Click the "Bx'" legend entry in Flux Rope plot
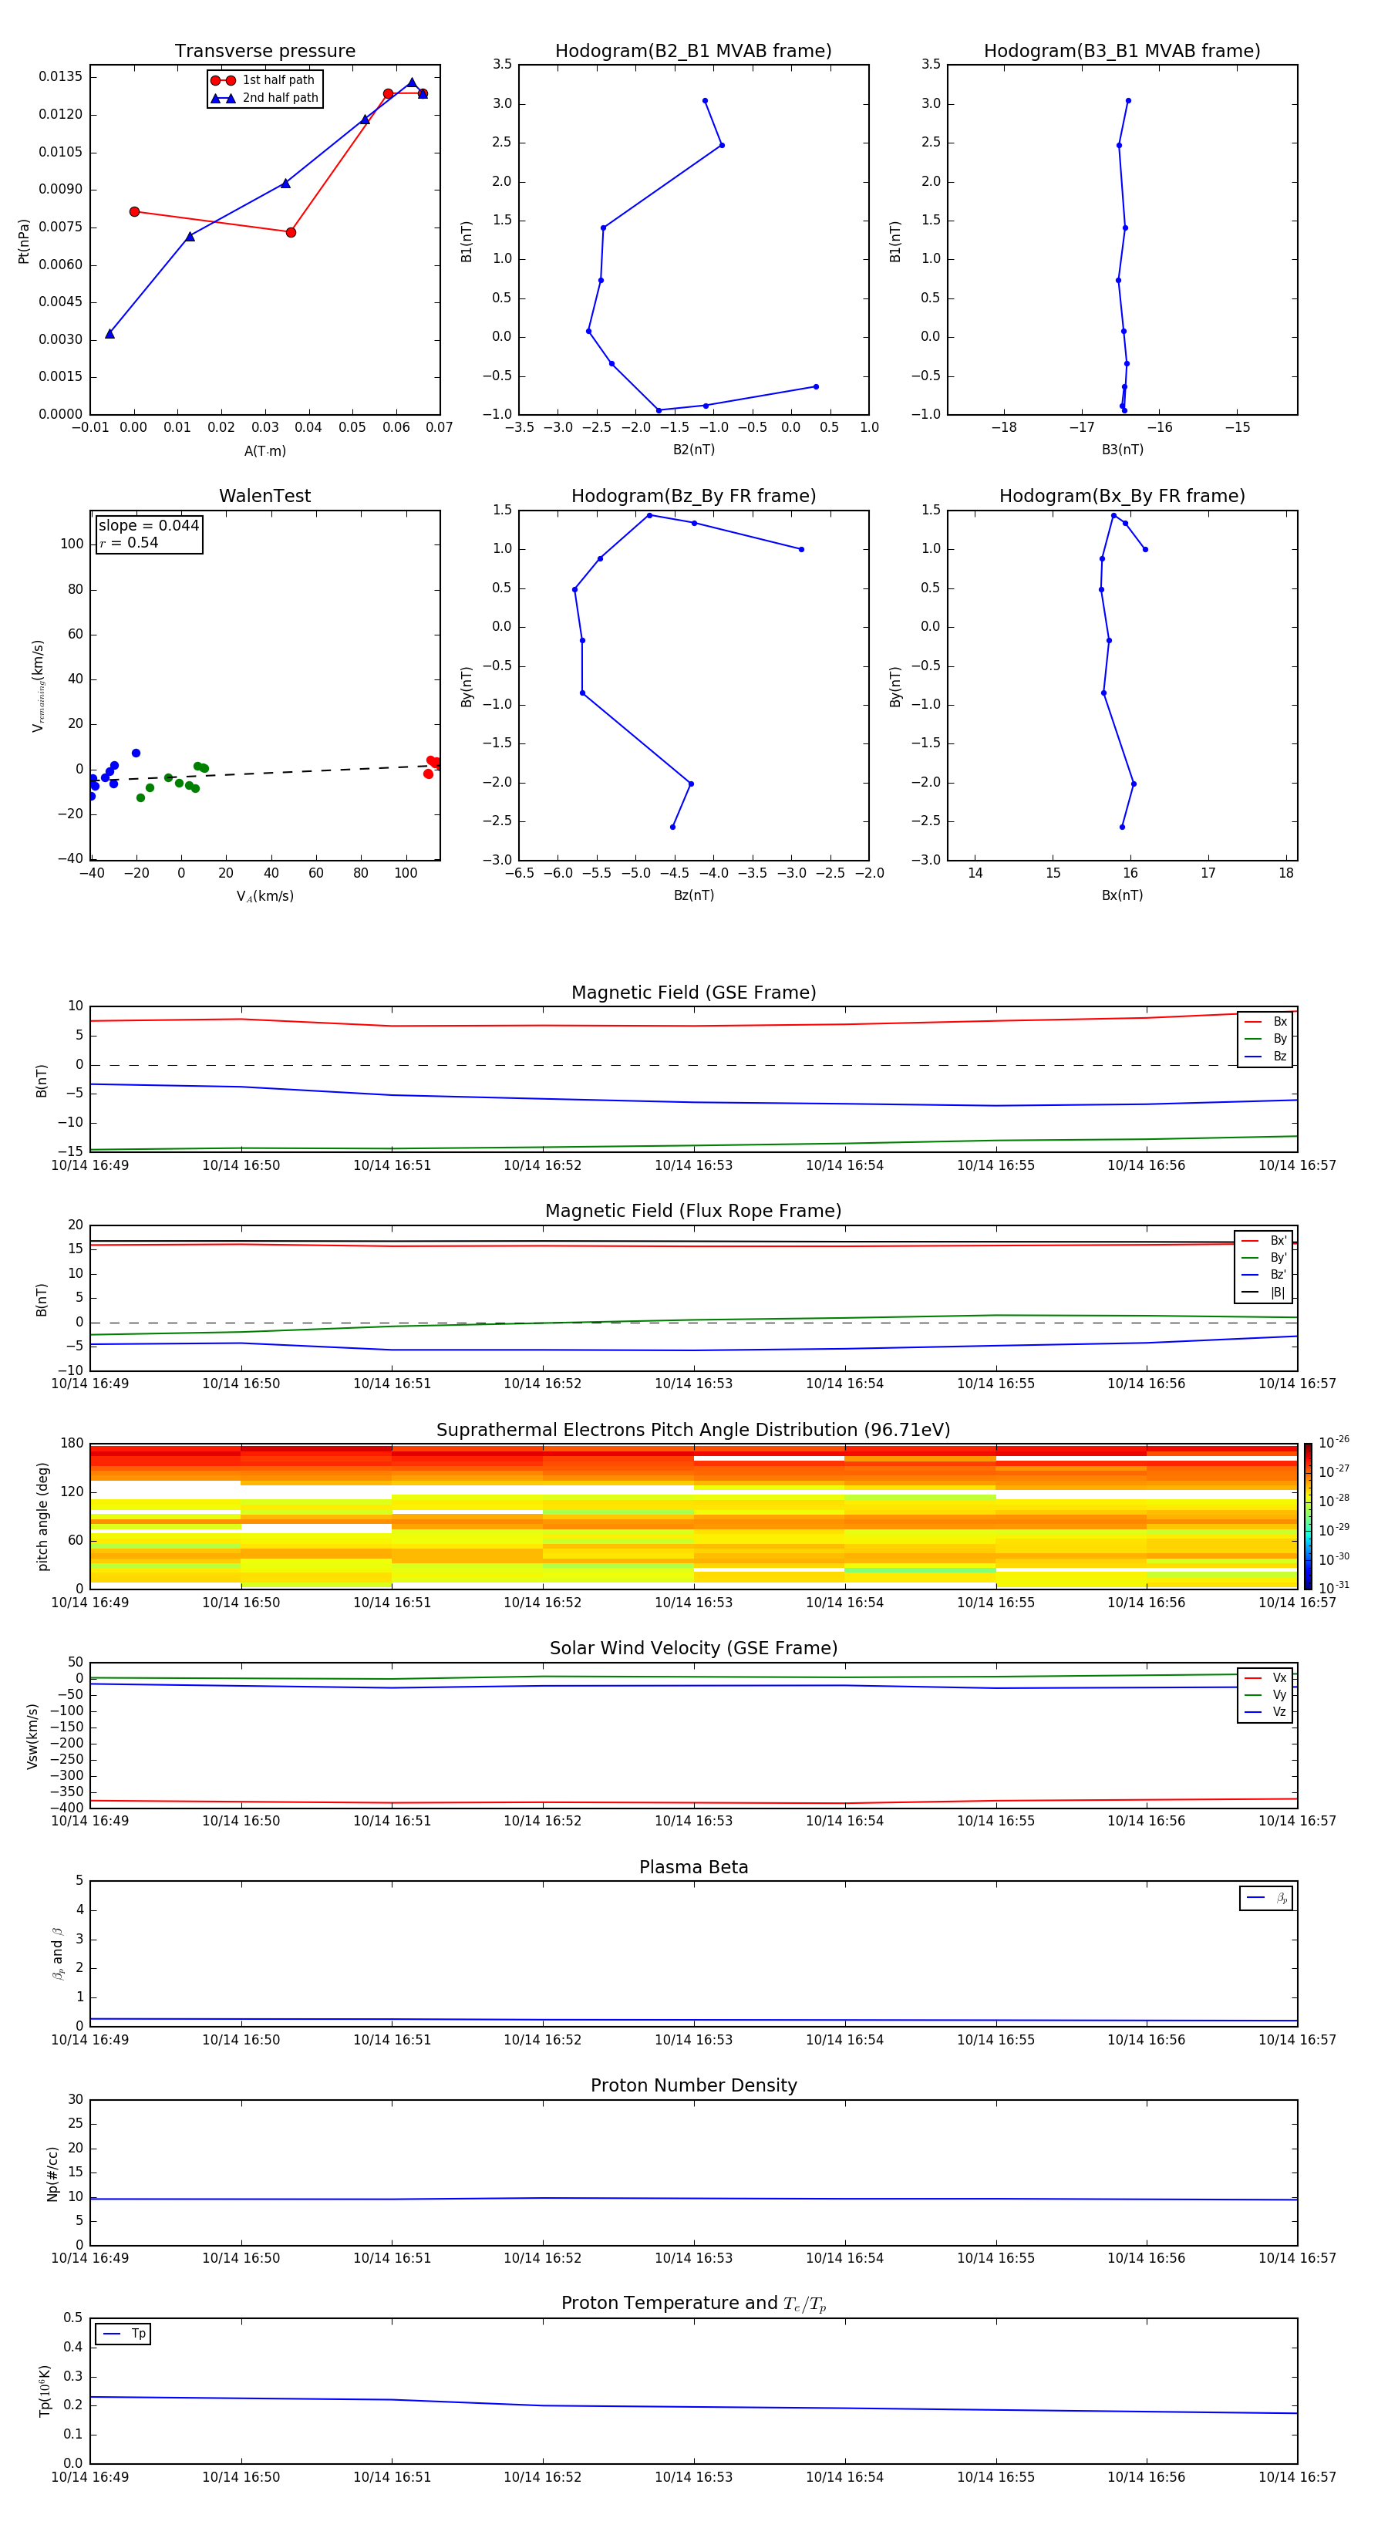Viewport: 1388px width, 2545px height. point(1265,1241)
